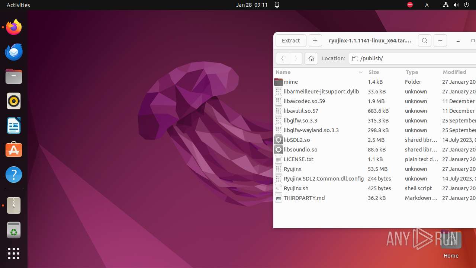
Task: Click the mime folder icon
Action: [x=279, y=82]
